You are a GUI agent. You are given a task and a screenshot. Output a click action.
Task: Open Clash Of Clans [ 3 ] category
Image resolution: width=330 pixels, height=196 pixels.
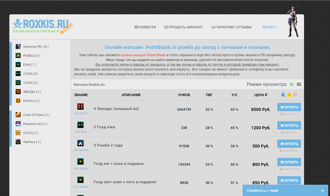click(x=36, y=115)
